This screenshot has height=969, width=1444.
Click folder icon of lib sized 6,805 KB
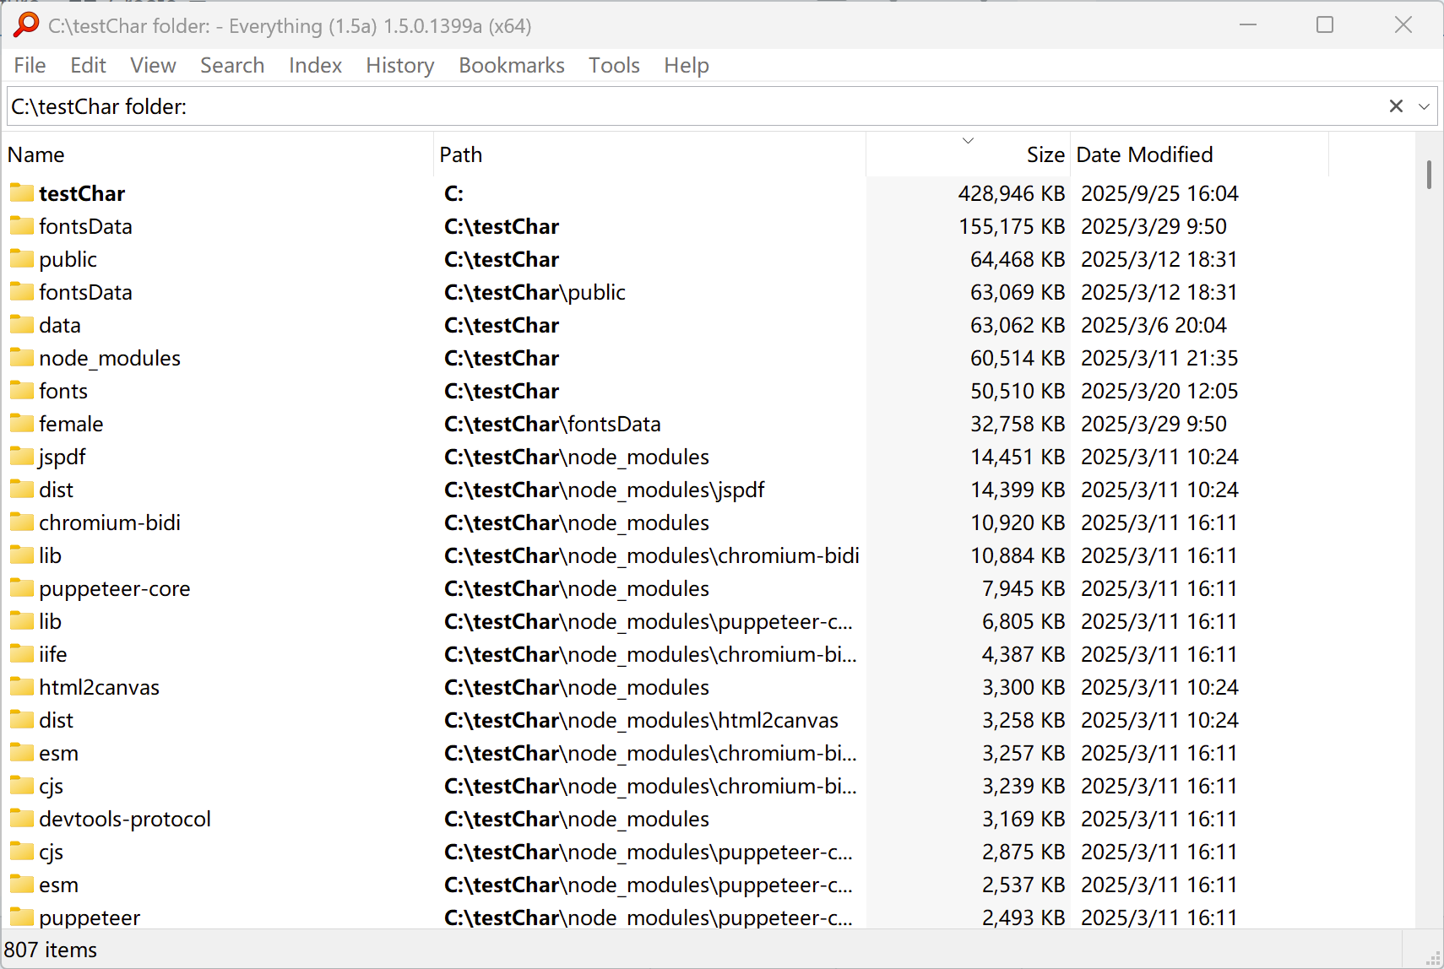tap(22, 621)
